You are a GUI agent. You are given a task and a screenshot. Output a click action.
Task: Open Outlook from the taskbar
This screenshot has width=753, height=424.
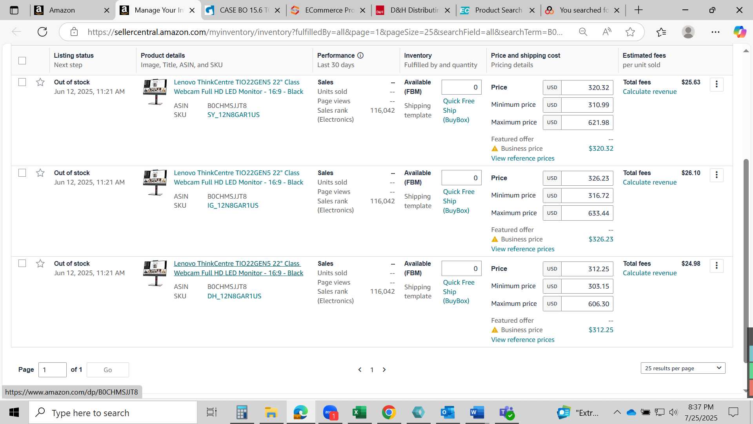coord(447,413)
